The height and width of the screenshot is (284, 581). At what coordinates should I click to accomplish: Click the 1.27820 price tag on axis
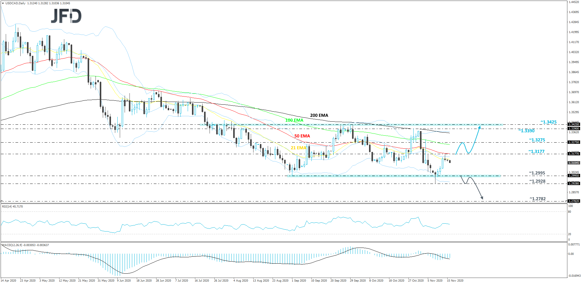(574, 201)
